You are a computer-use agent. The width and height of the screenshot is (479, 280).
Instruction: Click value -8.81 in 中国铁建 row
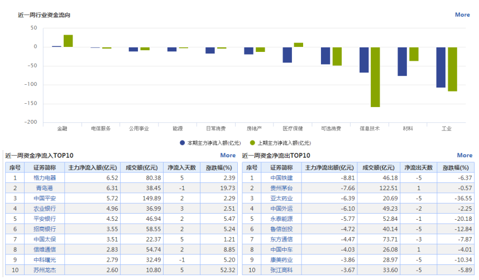348,178
